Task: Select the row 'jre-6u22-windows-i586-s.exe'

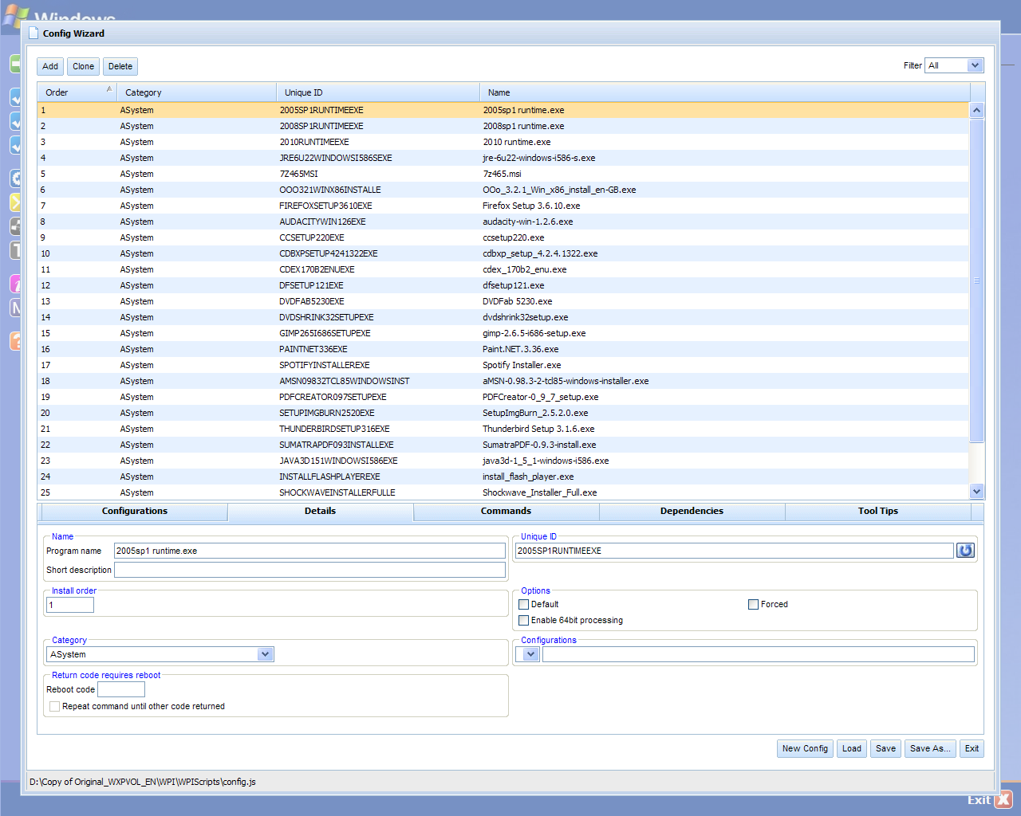Action: click(x=503, y=158)
